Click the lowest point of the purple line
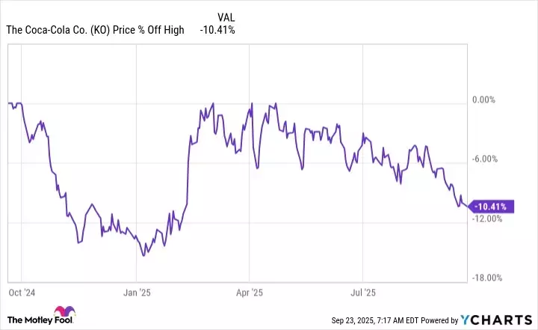The height and width of the screenshot is (330, 538). click(x=143, y=255)
